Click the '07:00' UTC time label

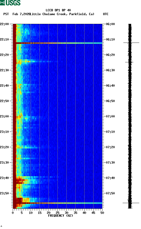point(110,116)
